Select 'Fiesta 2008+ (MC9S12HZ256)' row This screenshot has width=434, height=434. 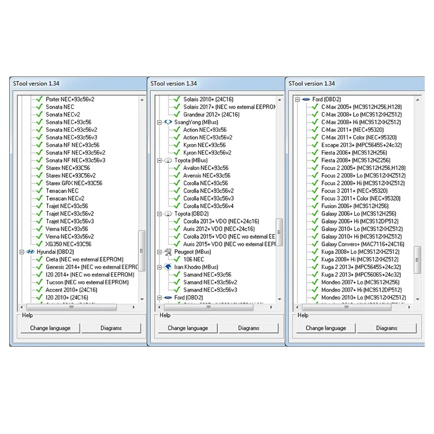tap(356, 160)
